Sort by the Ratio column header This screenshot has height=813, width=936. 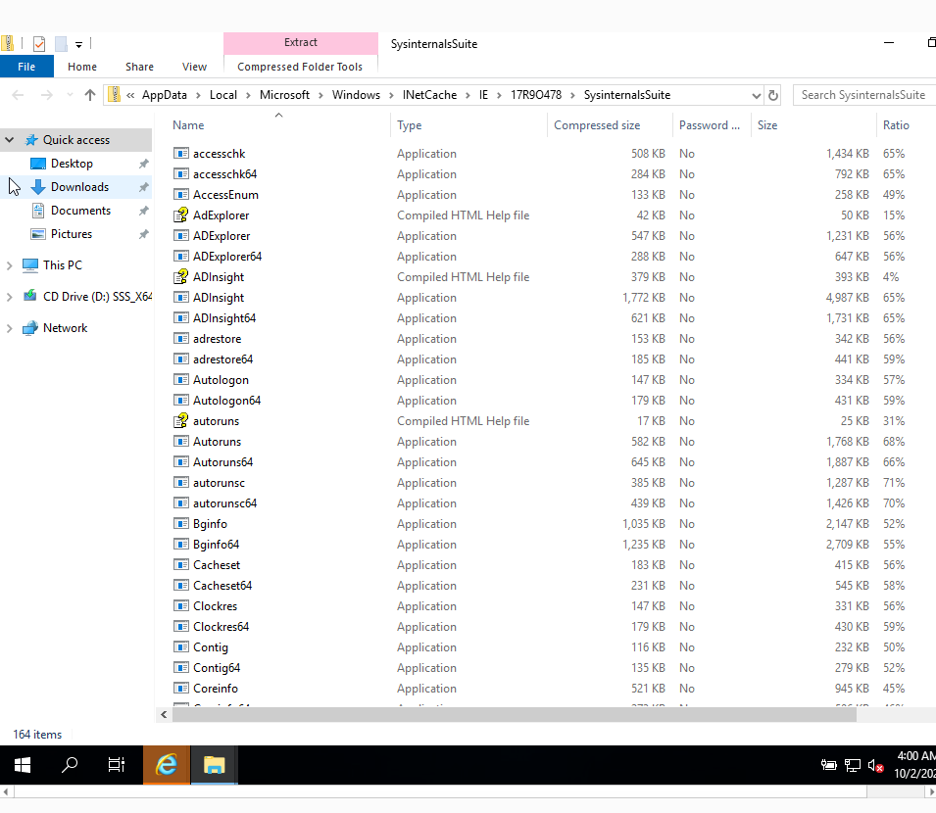coord(896,125)
